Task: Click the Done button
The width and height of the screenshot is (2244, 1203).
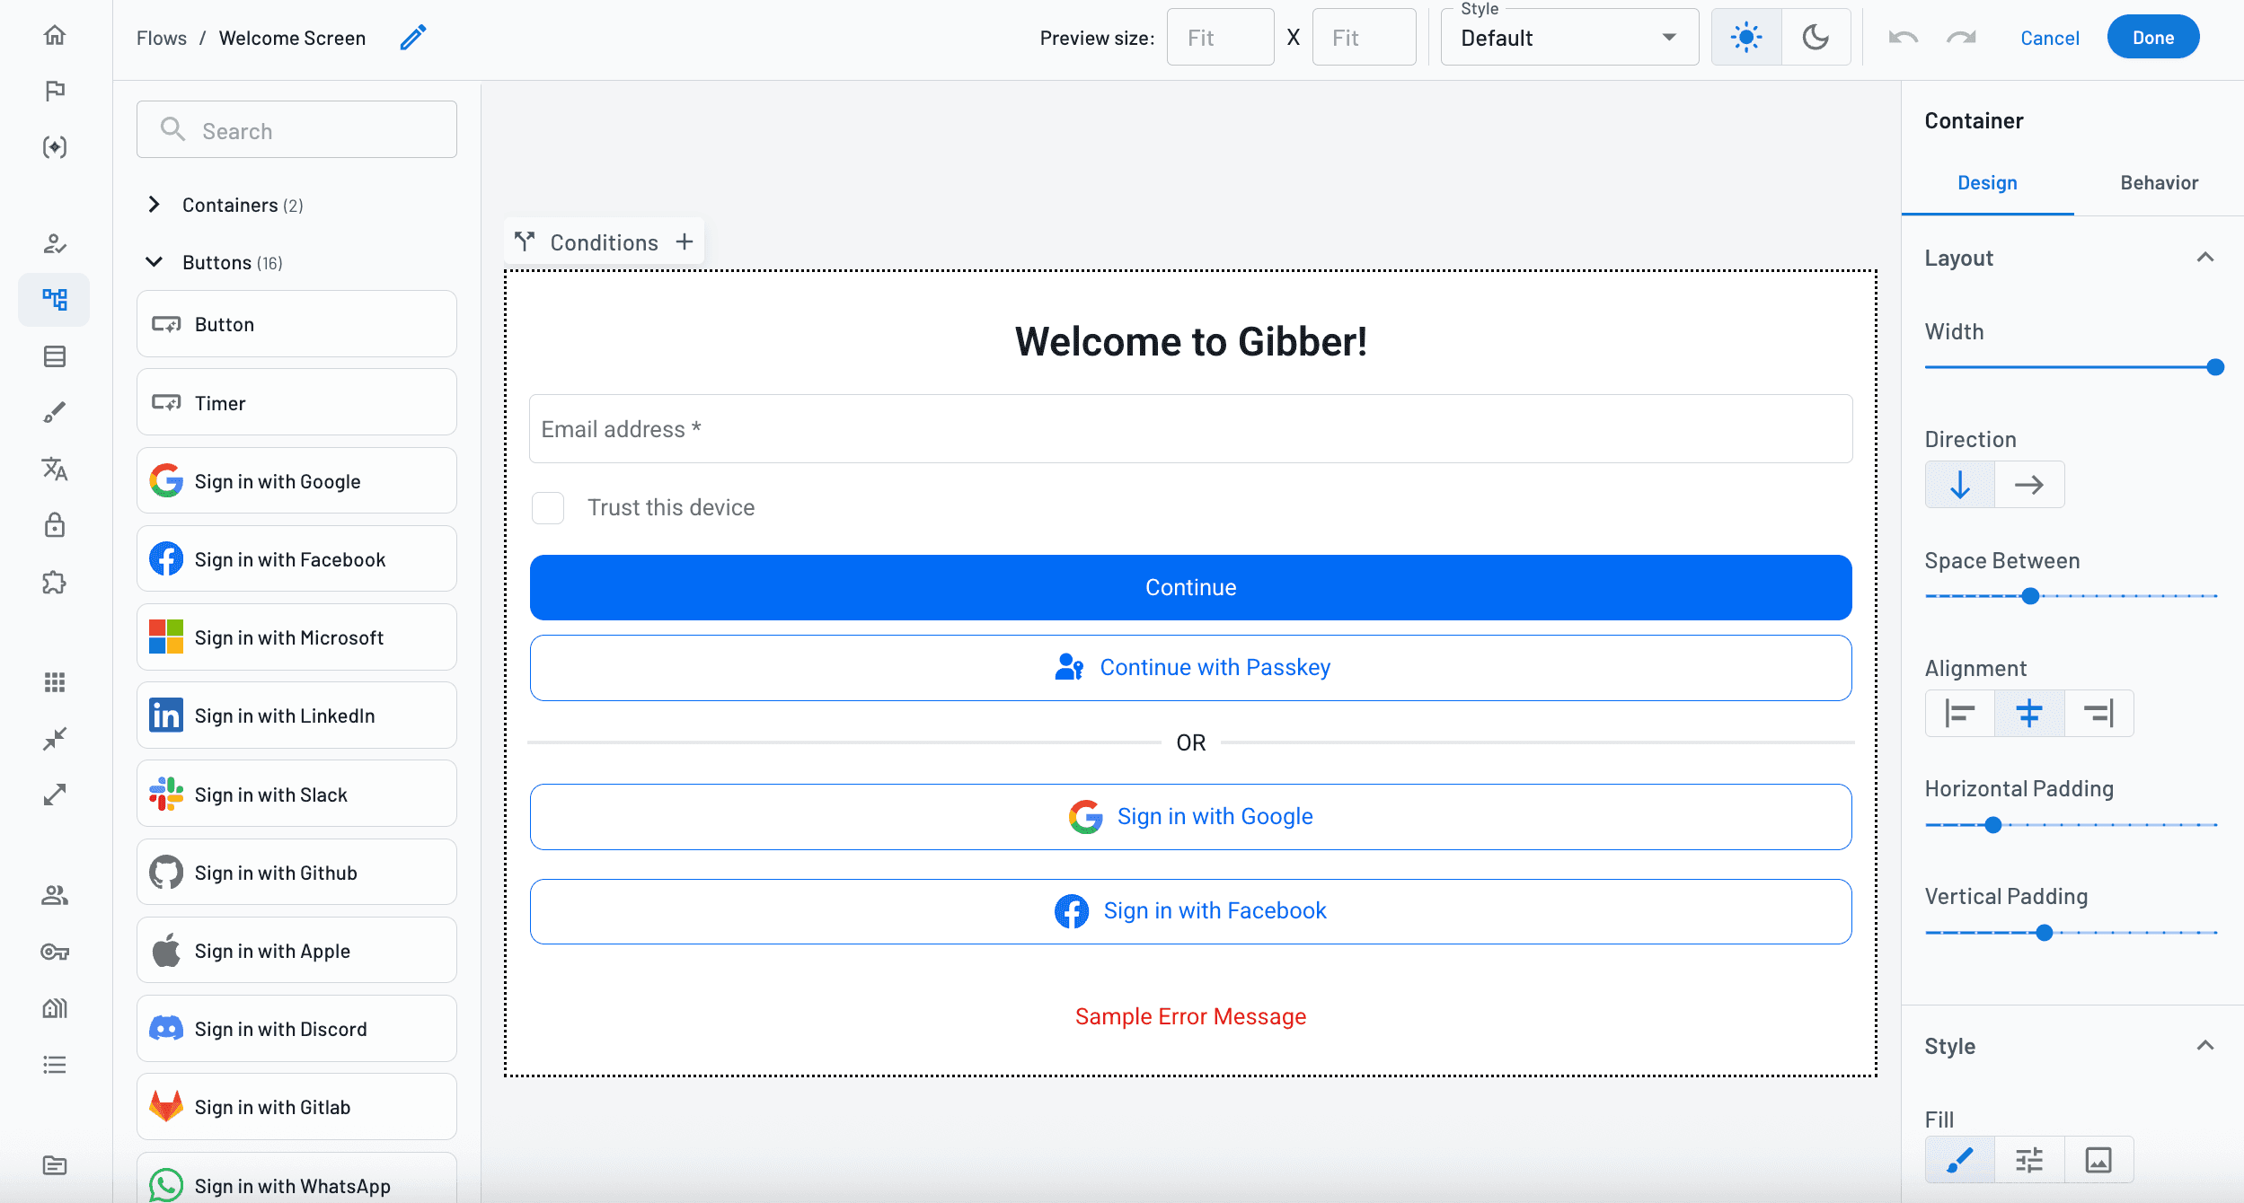Action: point(2153,38)
